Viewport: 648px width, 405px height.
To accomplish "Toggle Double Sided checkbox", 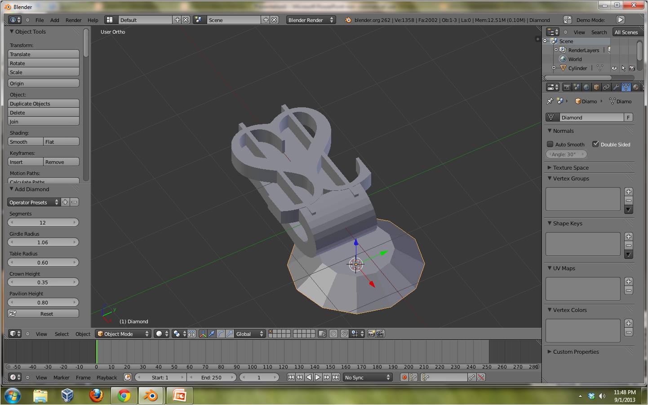I will 595,144.
